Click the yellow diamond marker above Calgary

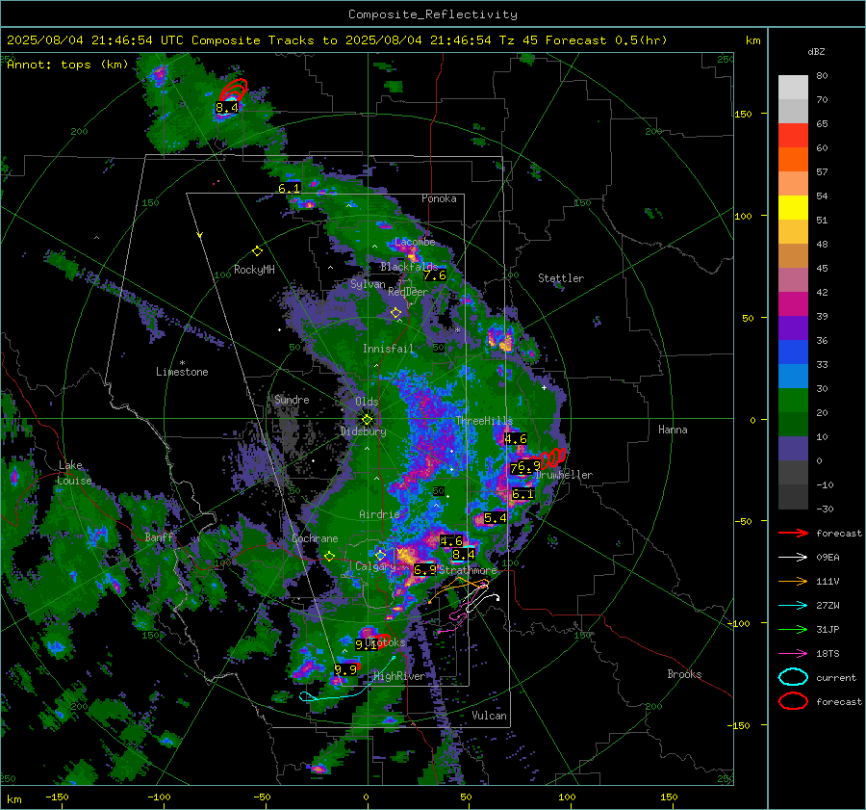[380, 555]
